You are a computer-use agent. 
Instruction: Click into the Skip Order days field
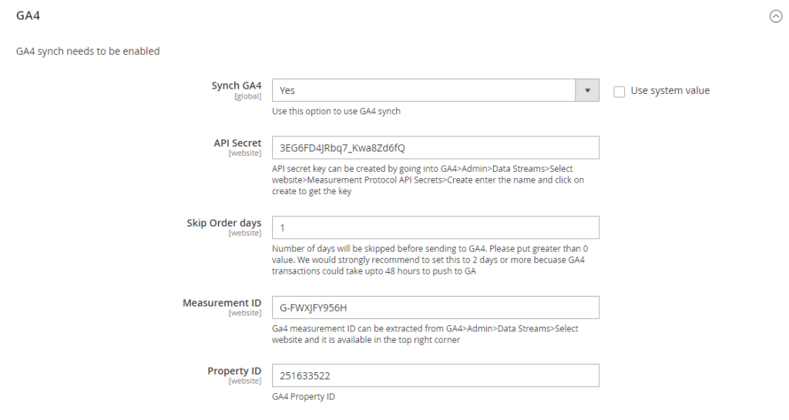pos(435,227)
